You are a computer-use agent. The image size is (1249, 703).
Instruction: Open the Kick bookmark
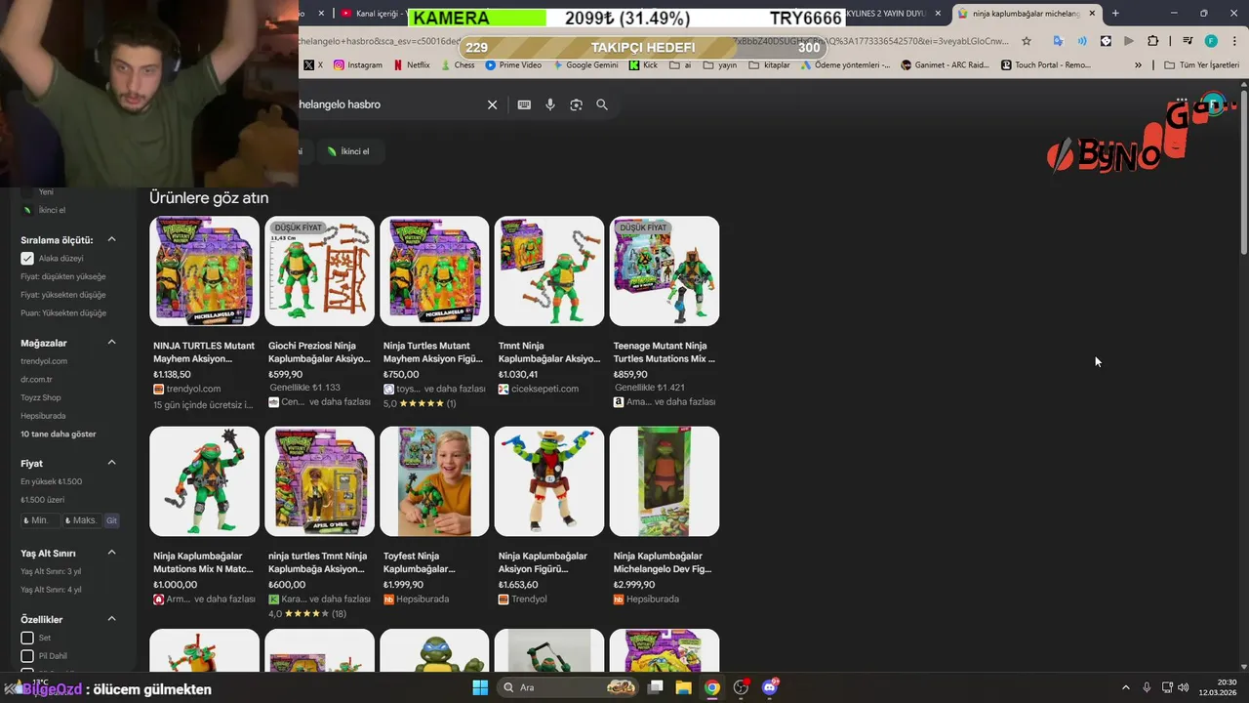click(x=644, y=65)
